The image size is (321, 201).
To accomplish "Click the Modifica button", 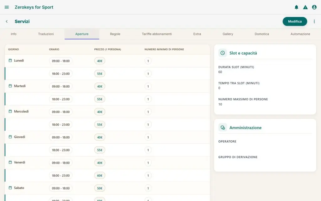I will click(x=295, y=21).
